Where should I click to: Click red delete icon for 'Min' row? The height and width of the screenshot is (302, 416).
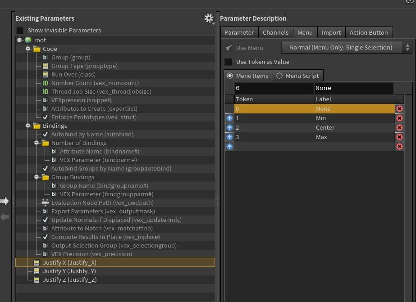[399, 118]
